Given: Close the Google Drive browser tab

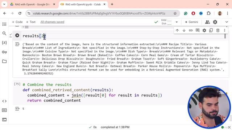Looking at the screenshot, I should [x=54, y=4].
